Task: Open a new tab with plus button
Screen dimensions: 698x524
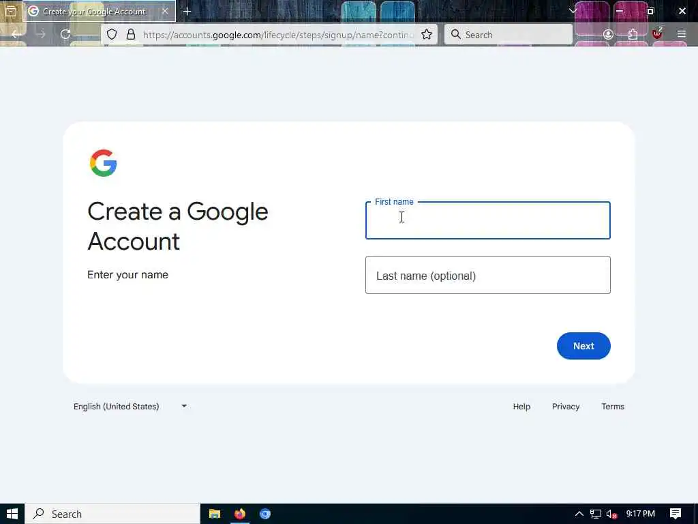Action: [187, 12]
